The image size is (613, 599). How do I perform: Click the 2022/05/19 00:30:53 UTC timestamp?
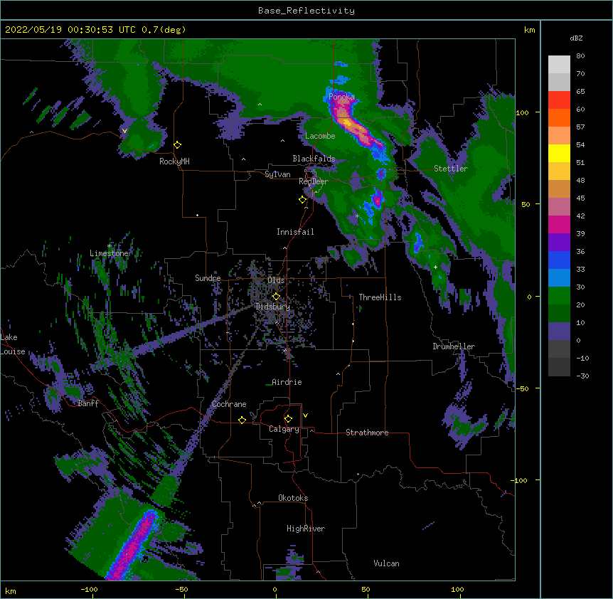(x=70, y=30)
